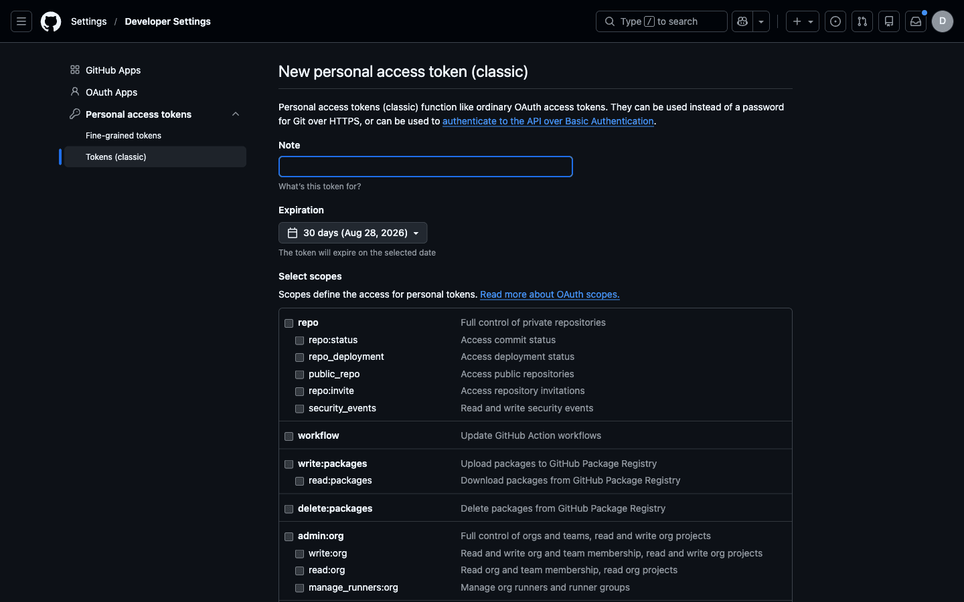Open the user avatar menu
This screenshot has height=602, width=964.
[x=943, y=21]
